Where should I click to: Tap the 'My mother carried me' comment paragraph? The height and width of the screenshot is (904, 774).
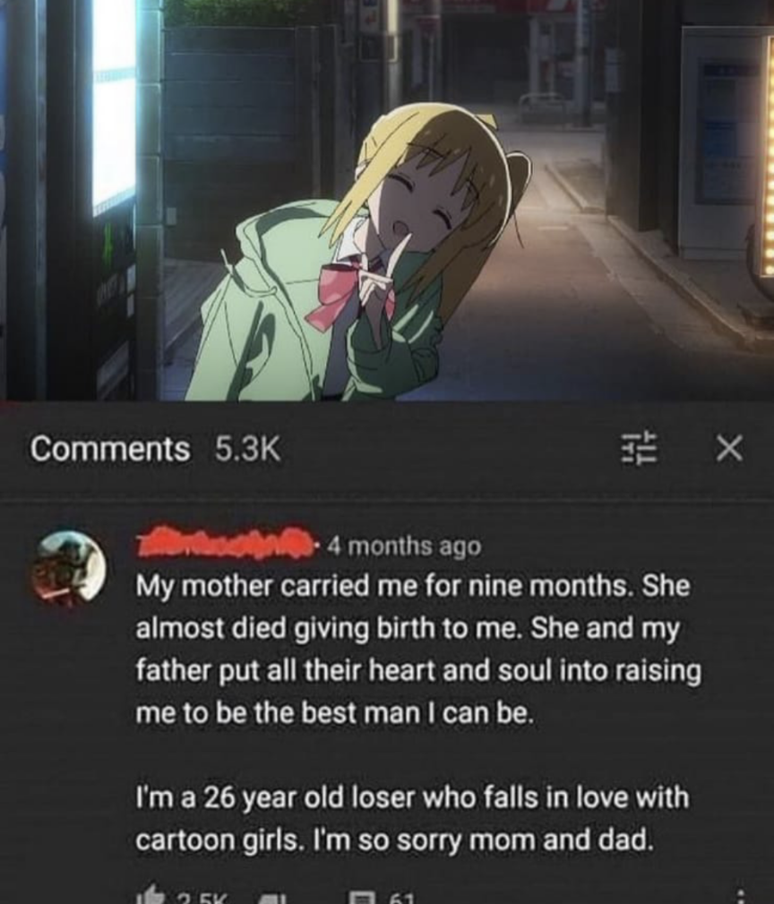pyautogui.click(x=418, y=650)
